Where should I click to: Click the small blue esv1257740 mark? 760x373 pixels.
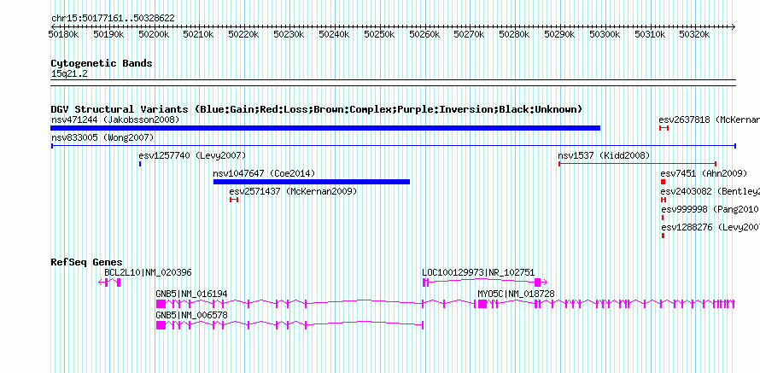point(140,164)
